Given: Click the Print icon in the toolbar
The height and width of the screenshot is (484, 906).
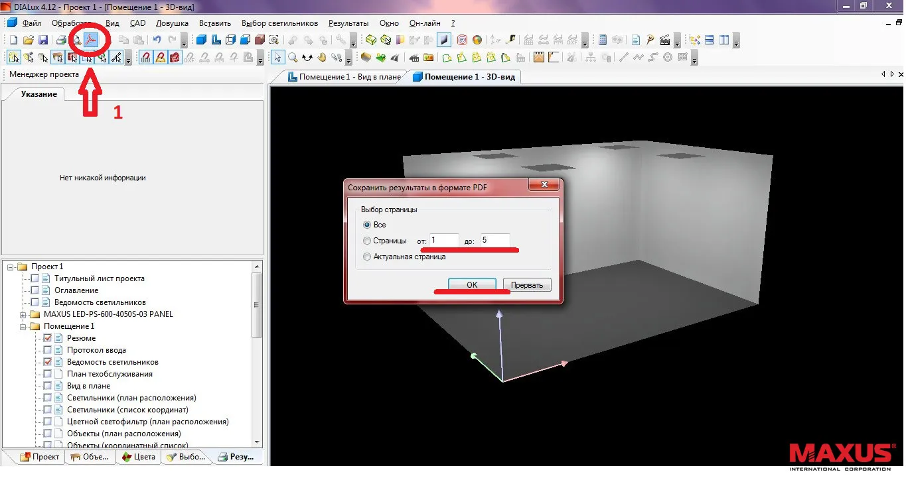Looking at the screenshot, I should point(61,40).
